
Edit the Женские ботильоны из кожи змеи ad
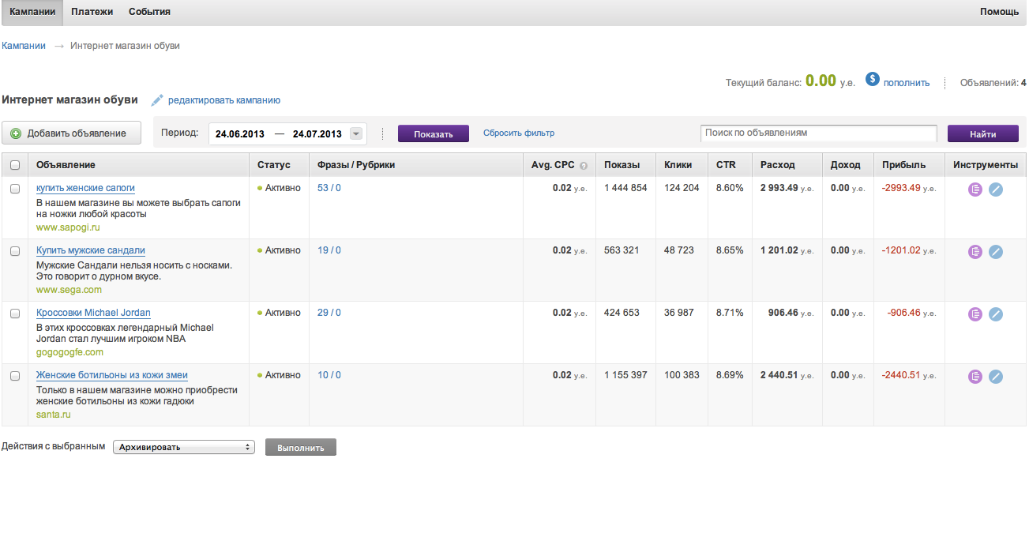(x=996, y=377)
